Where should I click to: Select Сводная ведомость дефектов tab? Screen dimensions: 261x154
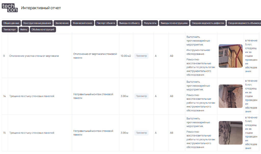pyautogui.click(x=208, y=23)
